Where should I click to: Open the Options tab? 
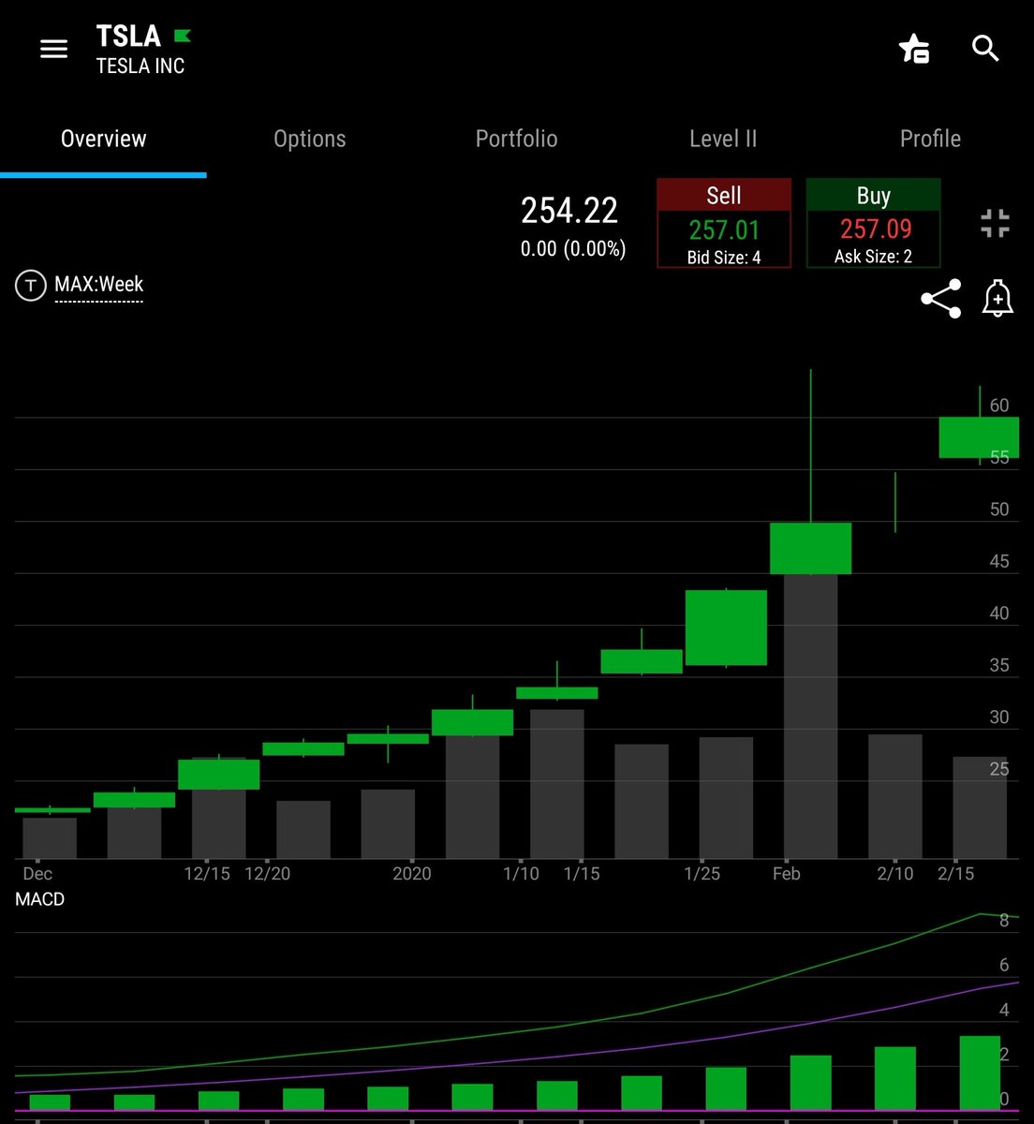click(x=310, y=139)
